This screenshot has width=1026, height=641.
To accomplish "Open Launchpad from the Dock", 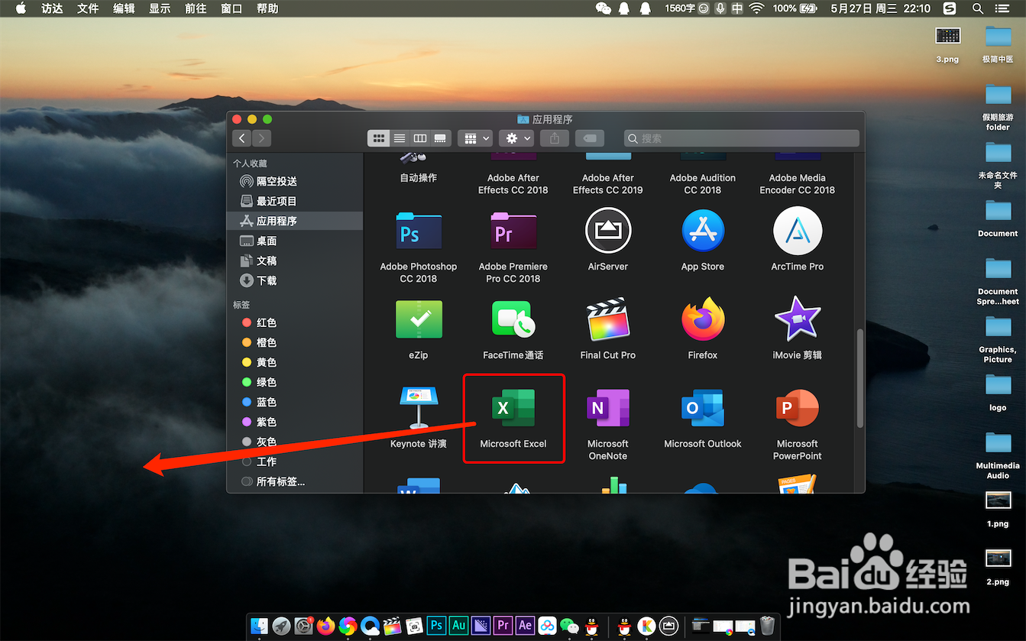I will (x=282, y=626).
